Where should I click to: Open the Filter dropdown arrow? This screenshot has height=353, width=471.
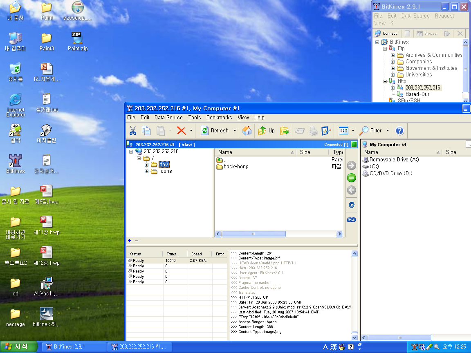[388, 131]
